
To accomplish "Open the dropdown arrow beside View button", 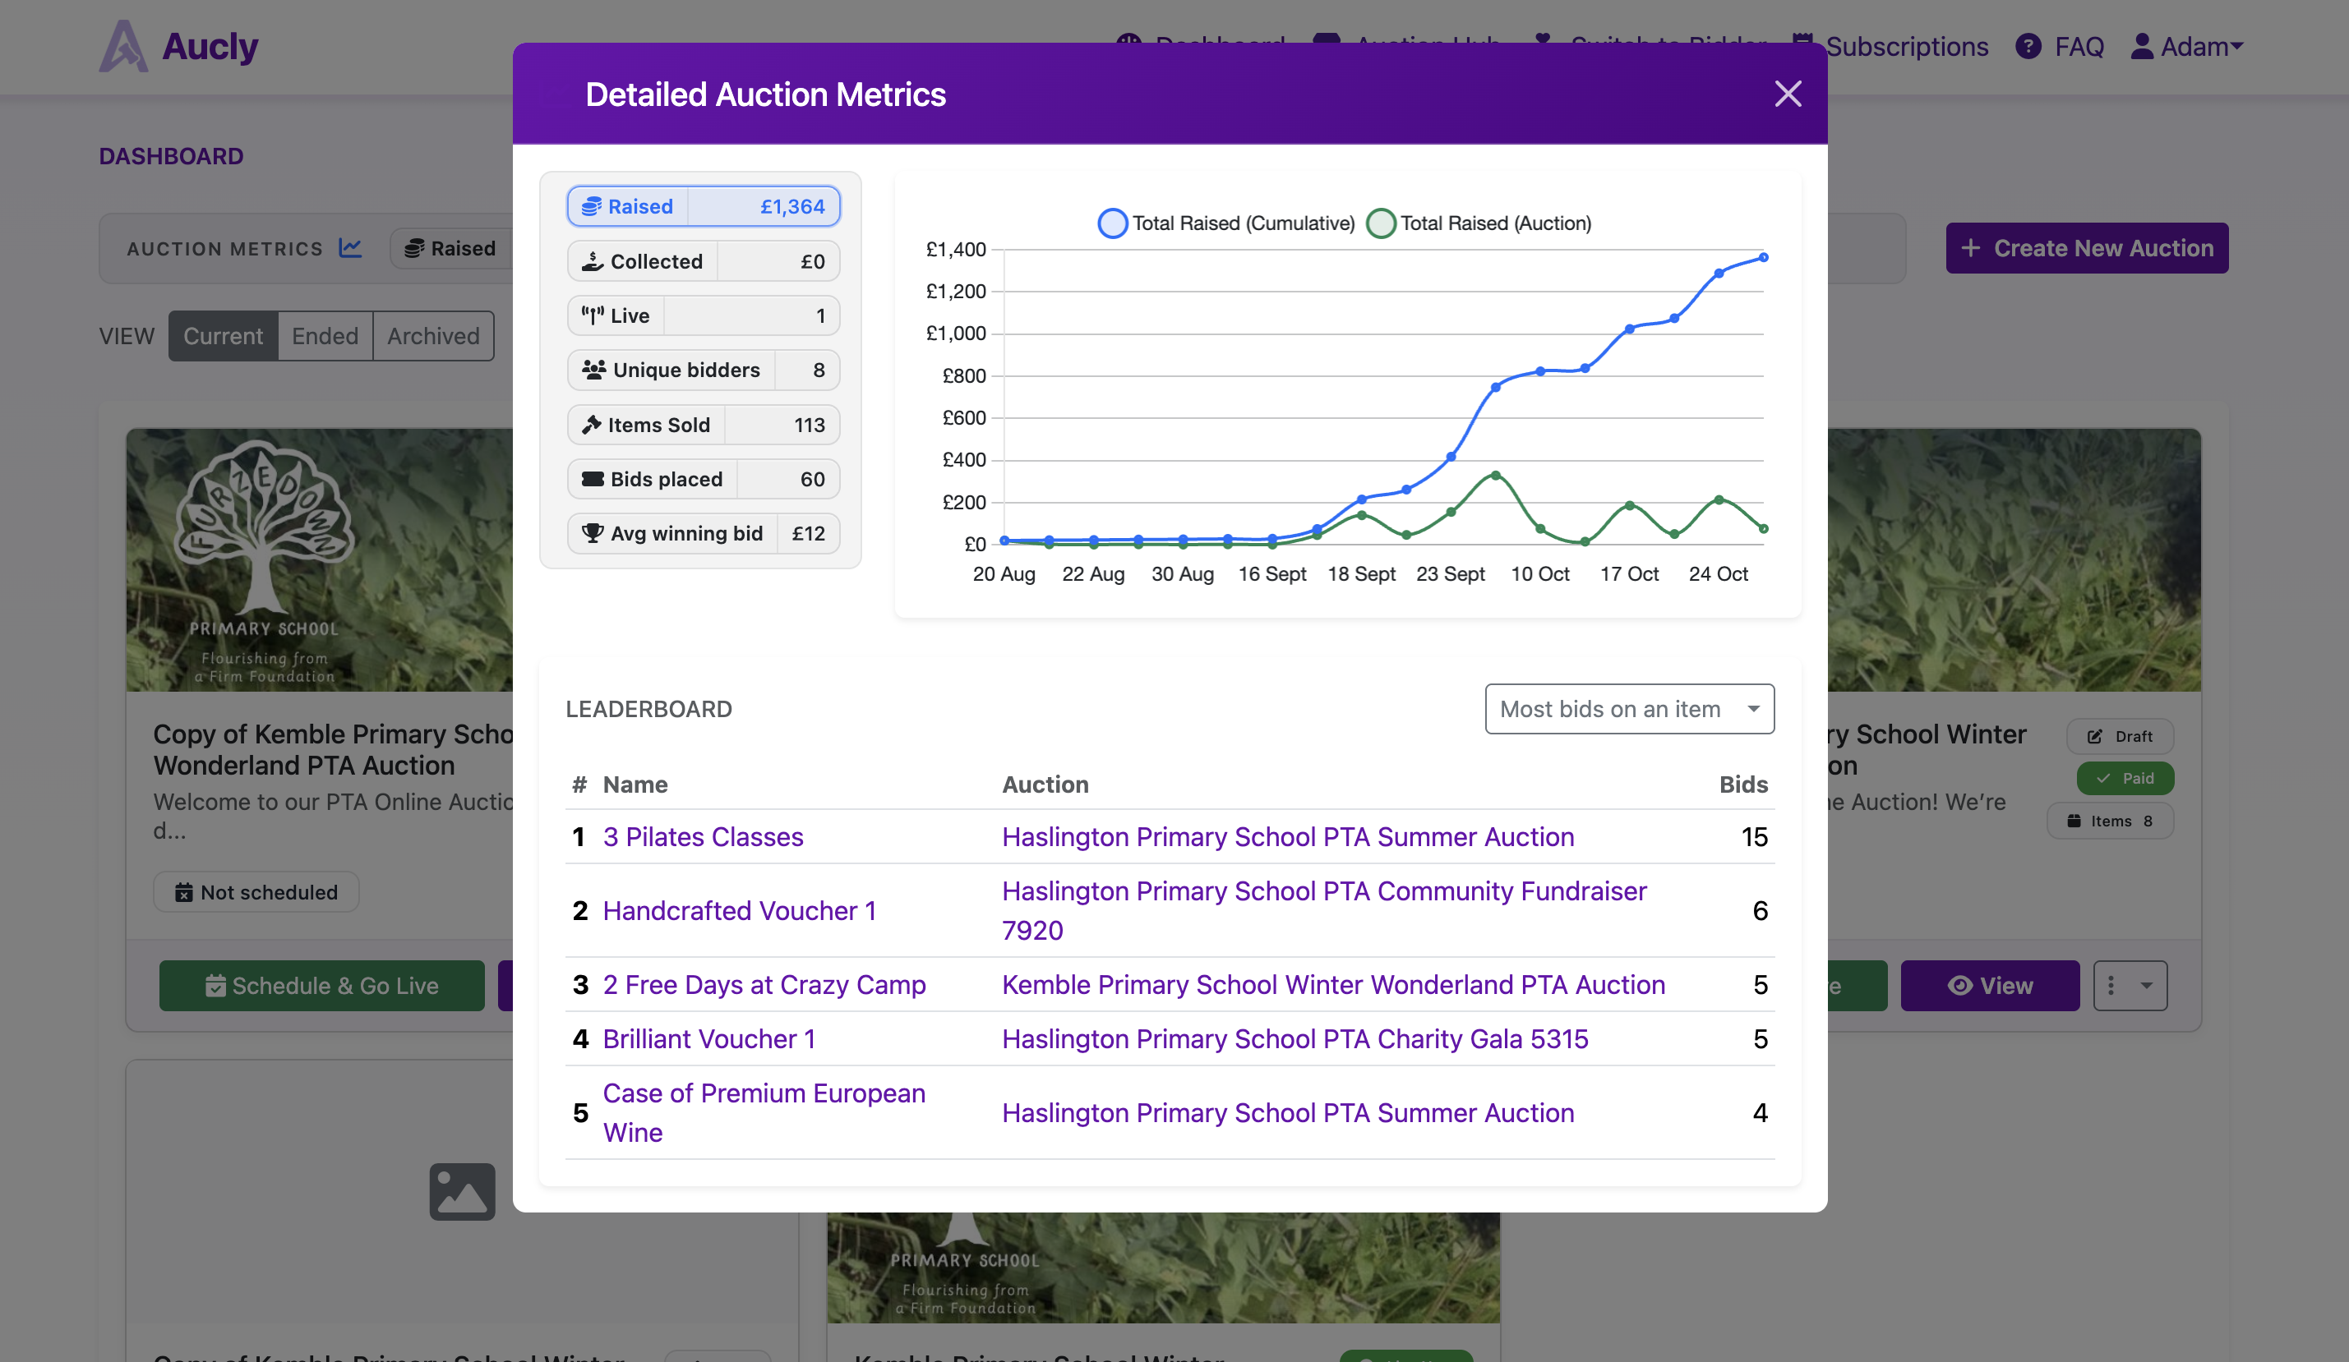I will (x=2132, y=985).
